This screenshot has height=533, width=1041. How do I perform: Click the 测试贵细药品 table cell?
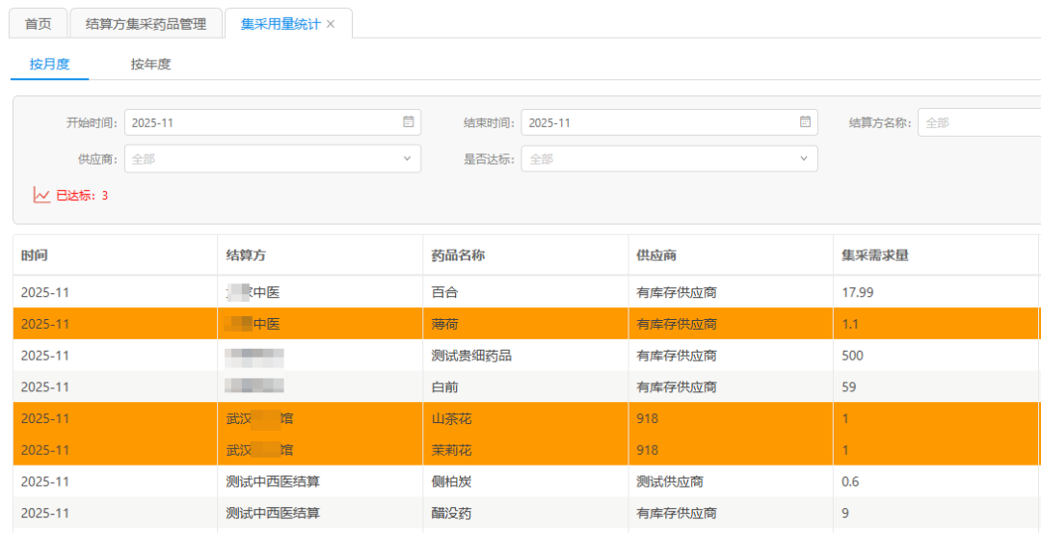471,356
